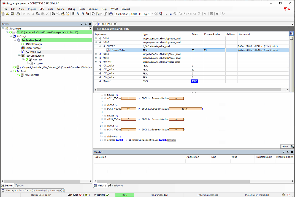
Task: Click the 100 % zoom level button
Action: 285,147
